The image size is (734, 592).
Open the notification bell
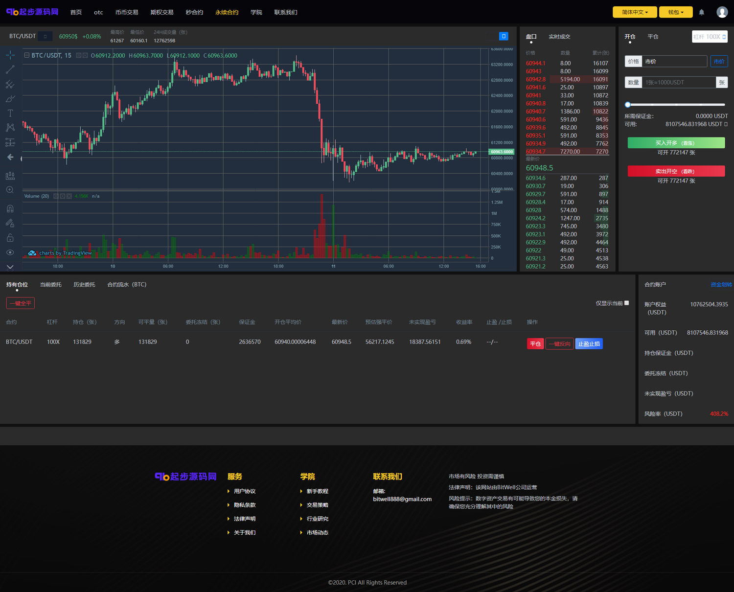click(x=701, y=12)
